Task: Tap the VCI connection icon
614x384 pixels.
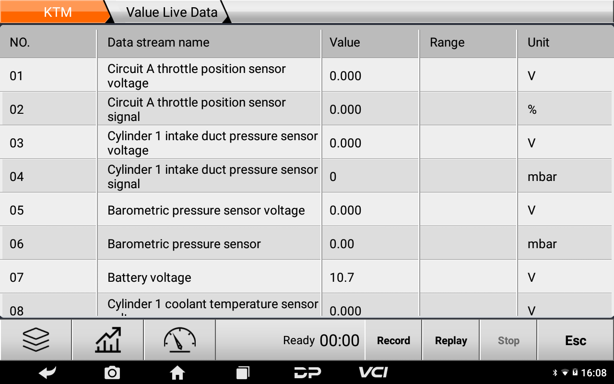Action: pyautogui.click(x=373, y=372)
